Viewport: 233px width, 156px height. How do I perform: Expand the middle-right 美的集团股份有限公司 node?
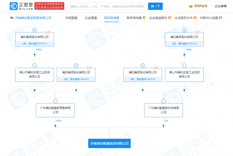point(143,66)
